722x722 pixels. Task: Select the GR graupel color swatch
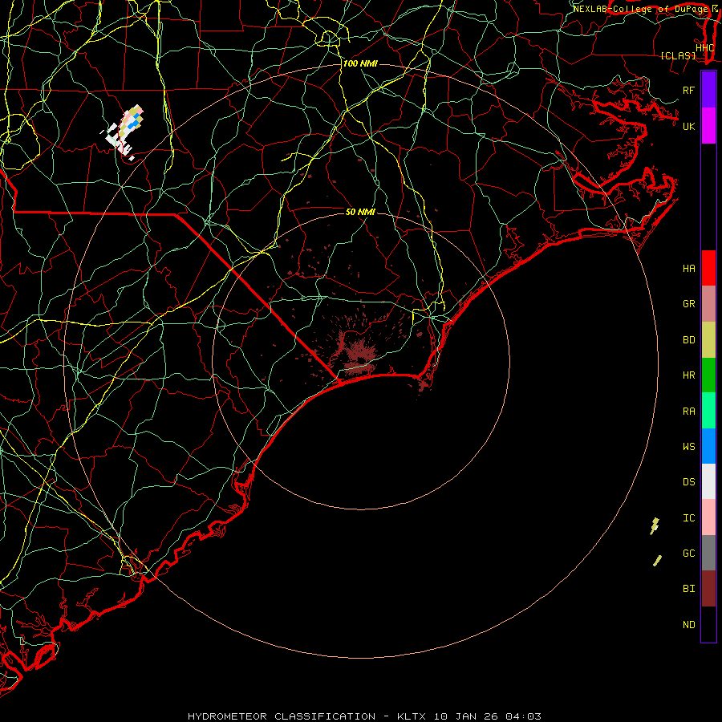(x=708, y=304)
